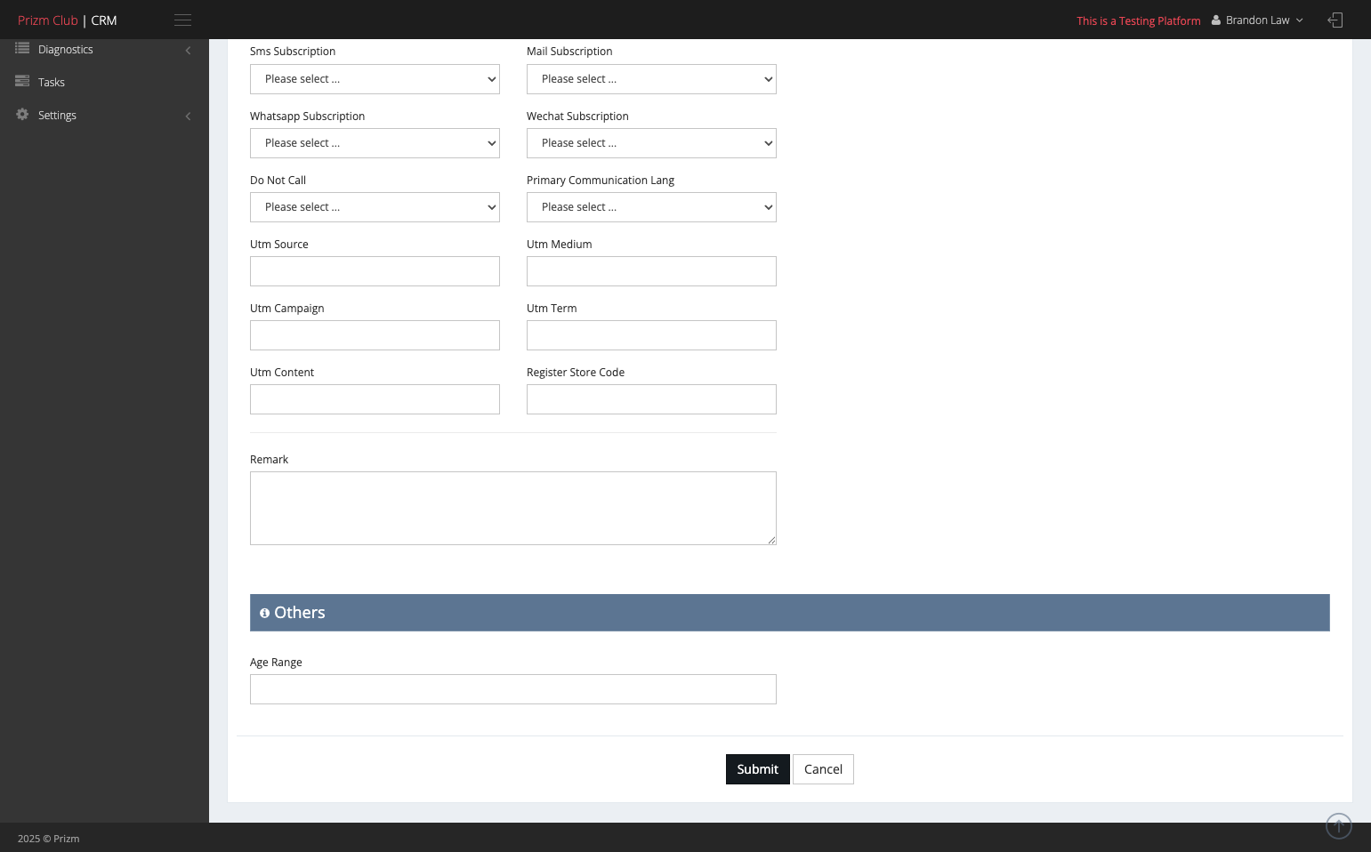Viewport: 1371px width, 852px height.
Task: Click the Others section header
Action: pyautogui.click(x=790, y=613)
